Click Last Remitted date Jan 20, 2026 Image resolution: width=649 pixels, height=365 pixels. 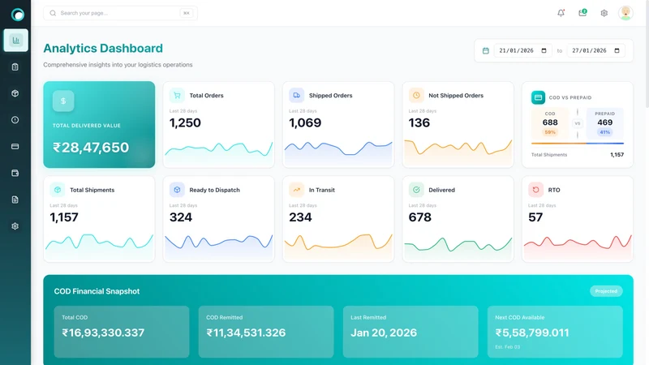tap(384, 333)
